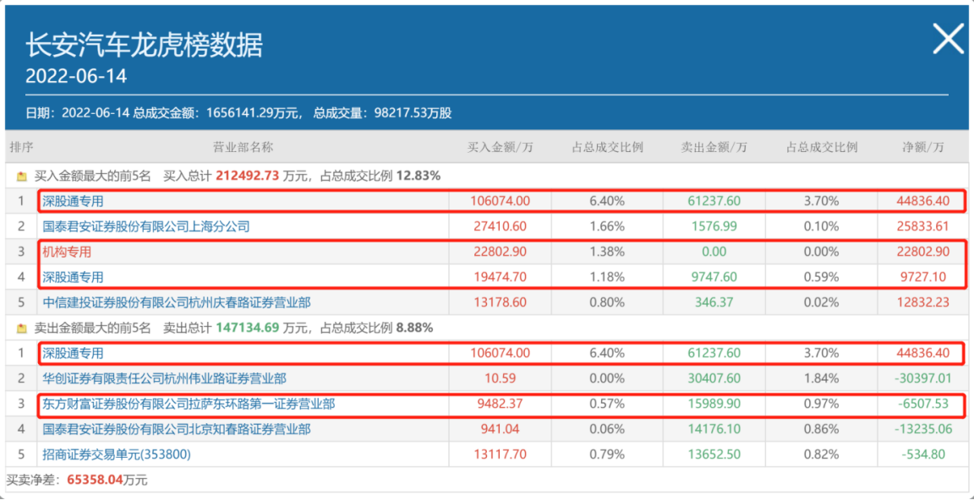Click sell total 147134.69
This screenshot has width=974, height=500.
tap(248, 328)
